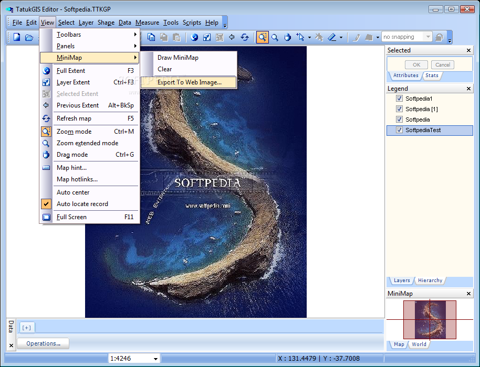Click the Open project folder icon
Viewport: 480px width, 367px height.
click(29, 38)
